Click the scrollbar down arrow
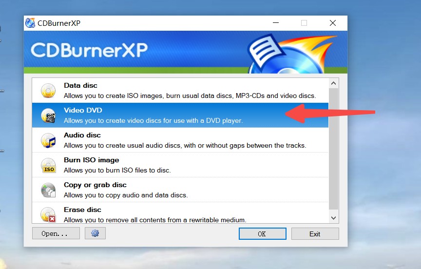This screenshot has height=269, width=421. click(334, 218)
